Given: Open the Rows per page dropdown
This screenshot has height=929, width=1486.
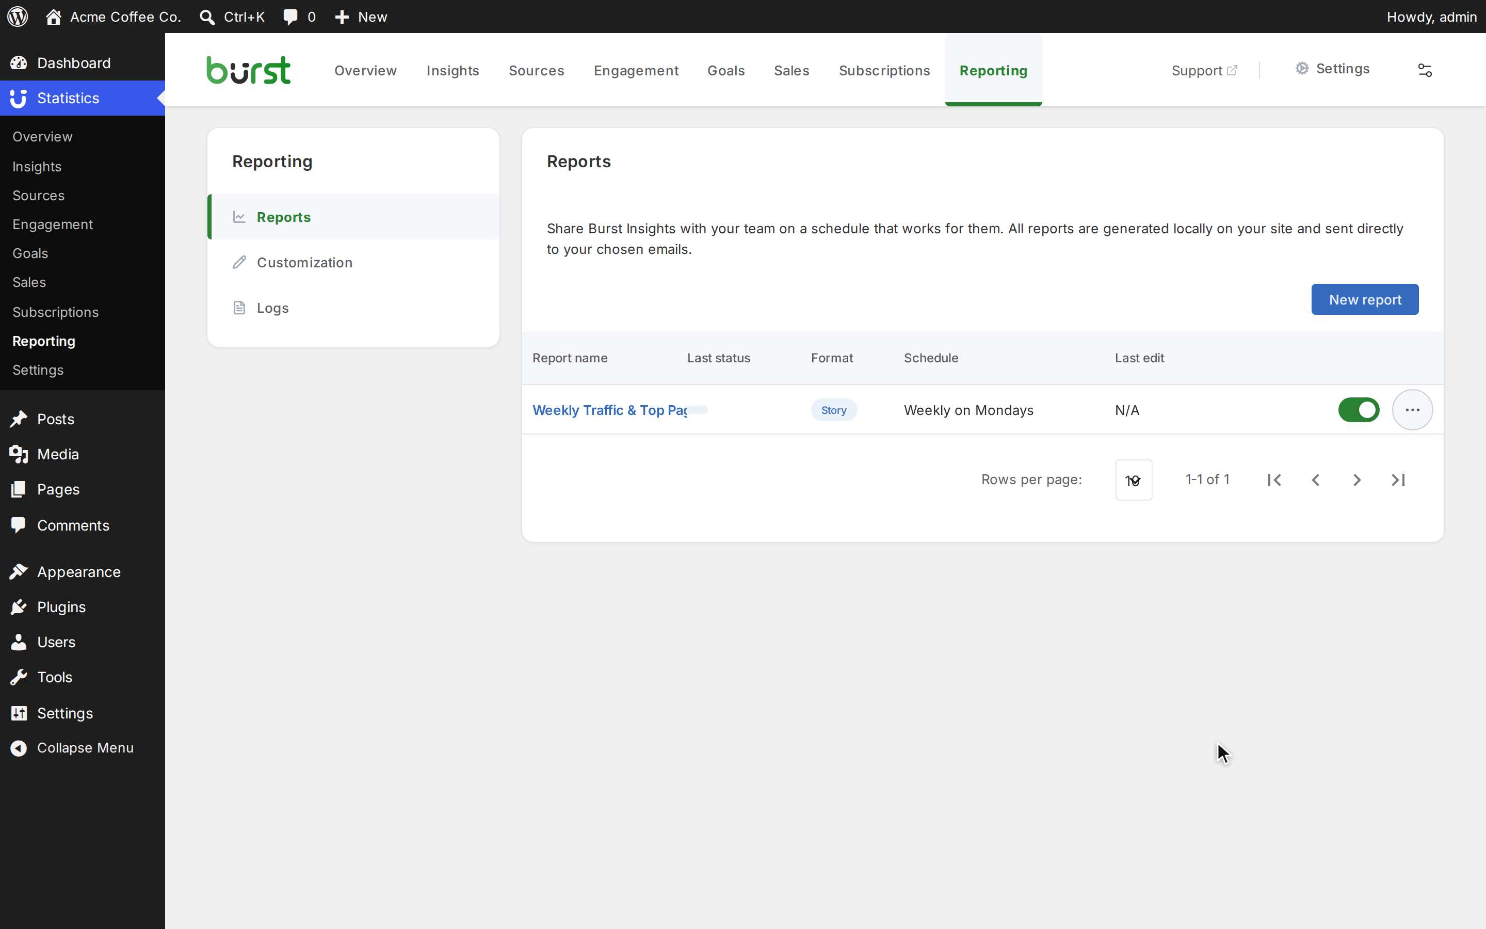Looking at the screenshot, I should (x=1134, y=480).
